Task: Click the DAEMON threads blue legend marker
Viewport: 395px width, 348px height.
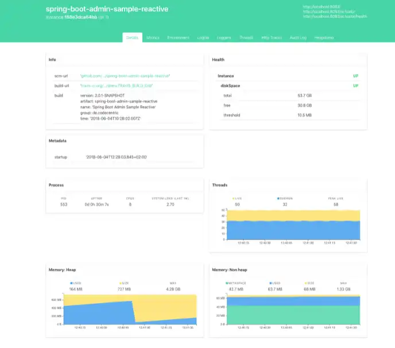Action: pyautogui.click(x=278, y=199)
